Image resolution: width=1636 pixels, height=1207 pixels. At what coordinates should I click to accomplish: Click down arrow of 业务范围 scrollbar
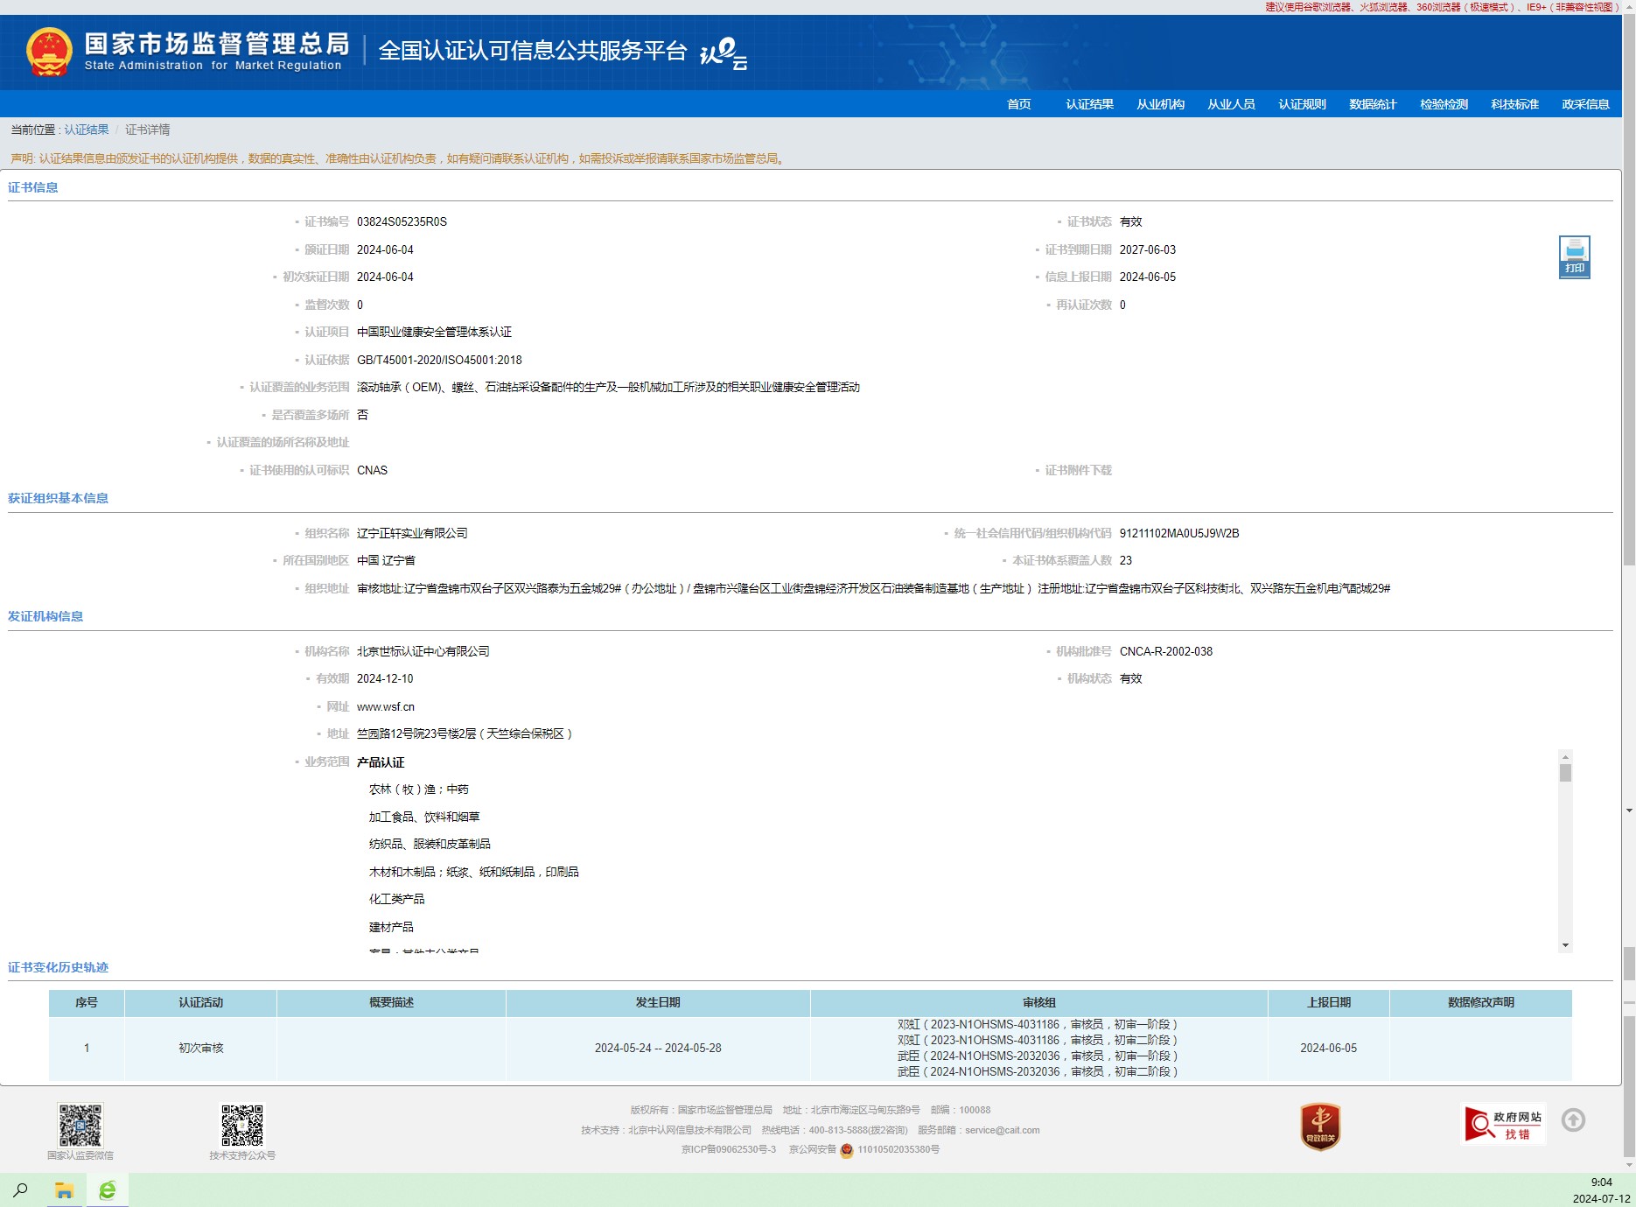click(1565, 946)
